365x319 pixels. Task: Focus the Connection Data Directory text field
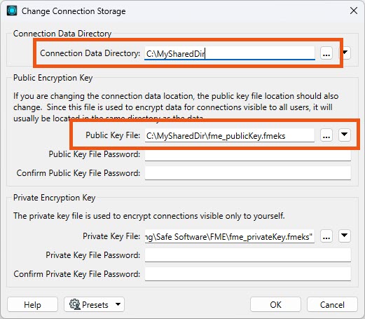point(230,53)
